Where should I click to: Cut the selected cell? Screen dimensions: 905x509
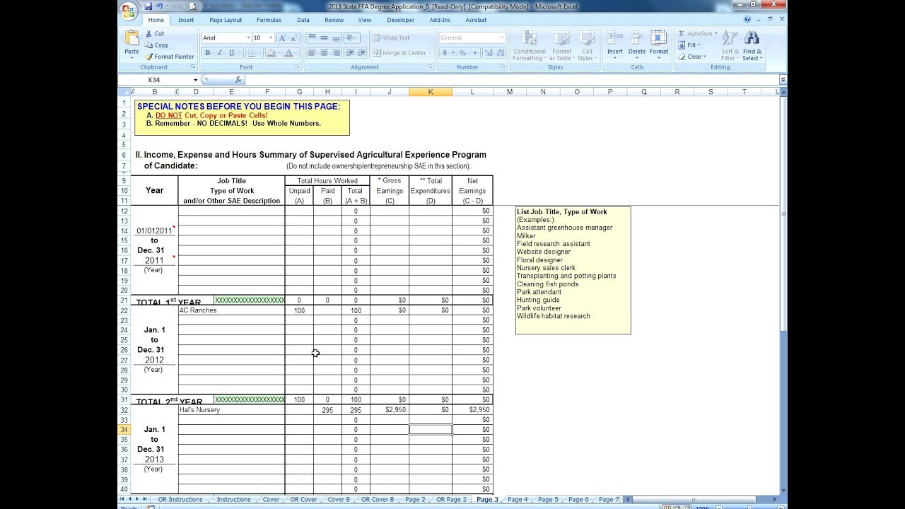(x=154, y=33)
